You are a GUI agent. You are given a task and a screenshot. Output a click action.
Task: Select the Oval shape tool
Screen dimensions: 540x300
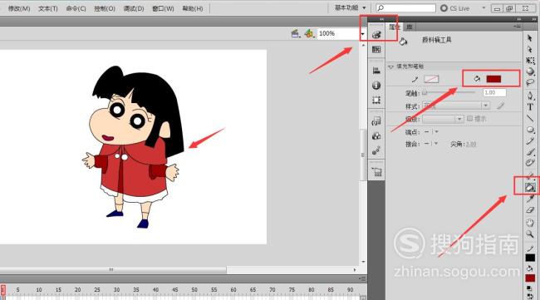pyautogui.click(x=530, y=130)
